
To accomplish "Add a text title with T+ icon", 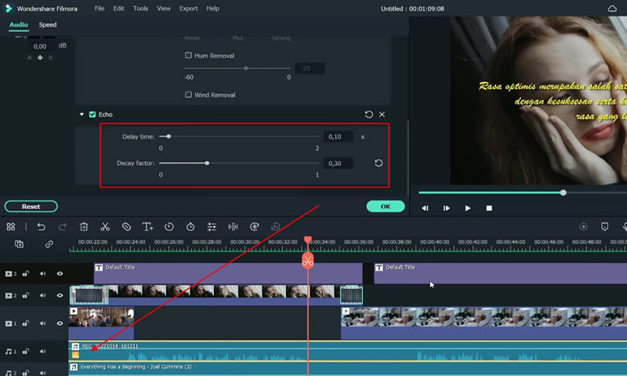I will [x=147, y=226].
